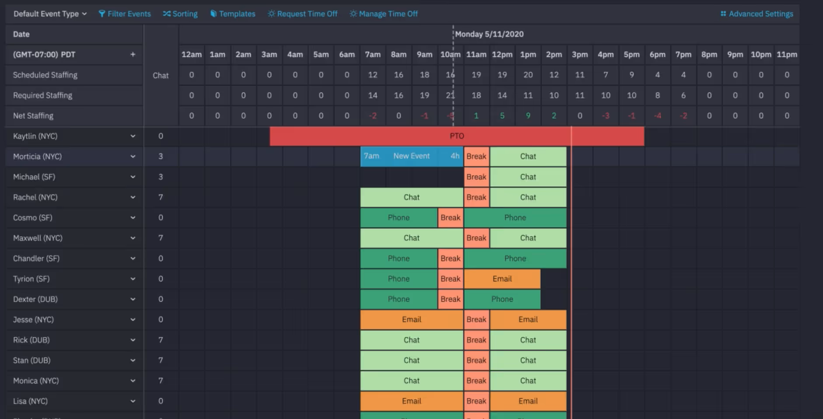Open the Default Event Type dropdown

pyautogui.click(x=50, y=14)
